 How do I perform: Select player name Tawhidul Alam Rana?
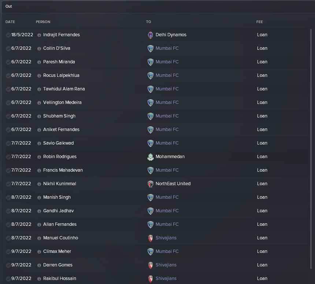coord(64,89)
